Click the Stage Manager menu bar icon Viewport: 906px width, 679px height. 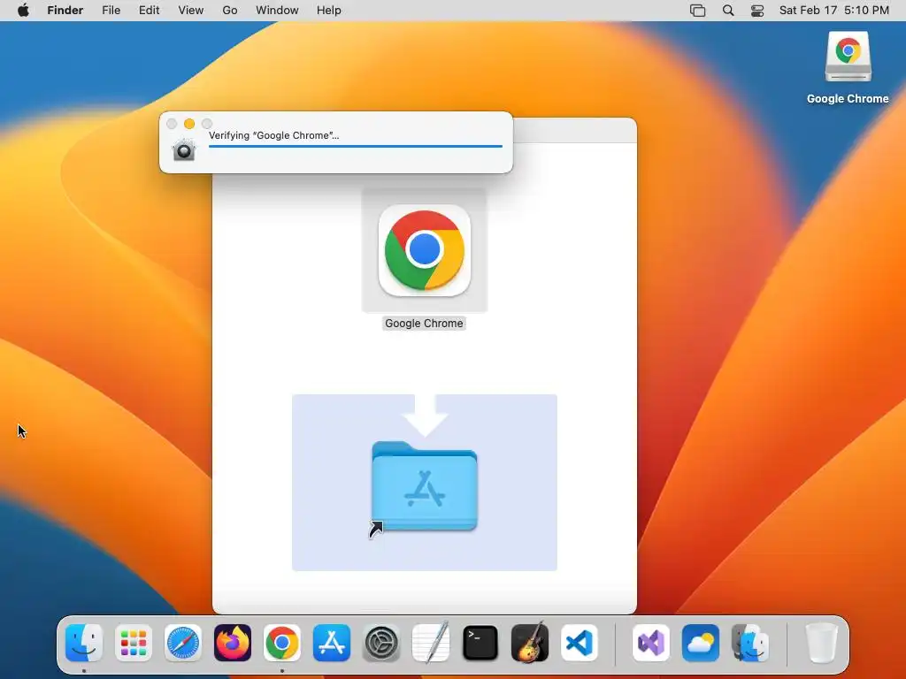coord(698,11)
